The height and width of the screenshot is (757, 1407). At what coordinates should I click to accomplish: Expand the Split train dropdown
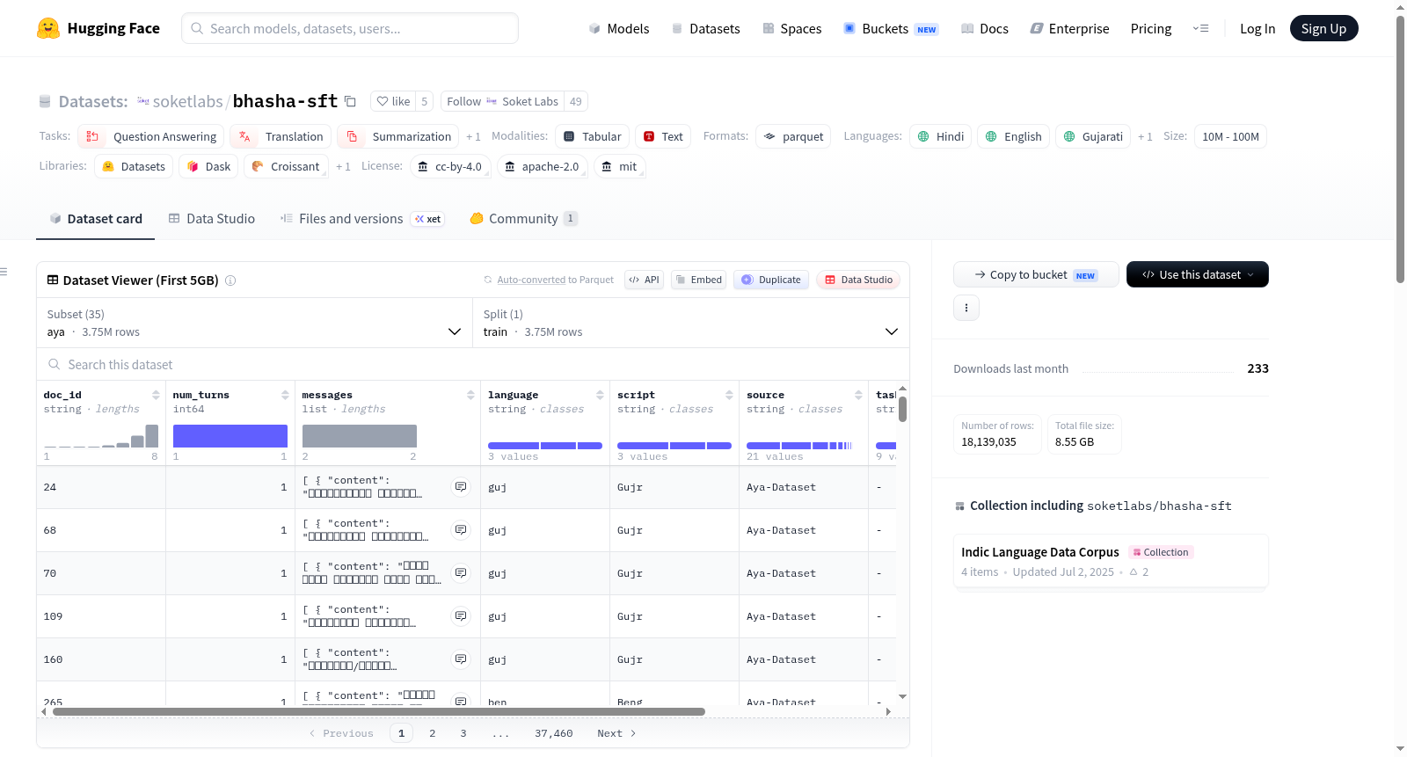[690, 323]
